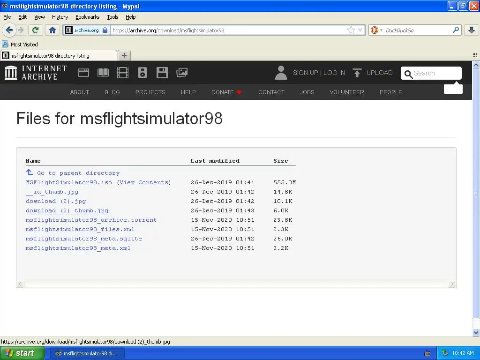Click the Windows Start button
This screenshot has height=360, width=480.
coord(22,353)
